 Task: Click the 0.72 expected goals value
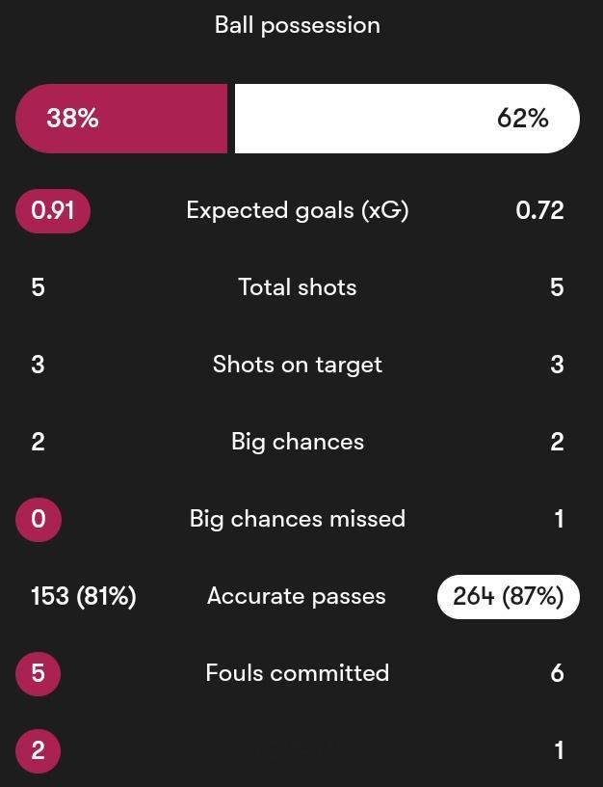point(539,210)
